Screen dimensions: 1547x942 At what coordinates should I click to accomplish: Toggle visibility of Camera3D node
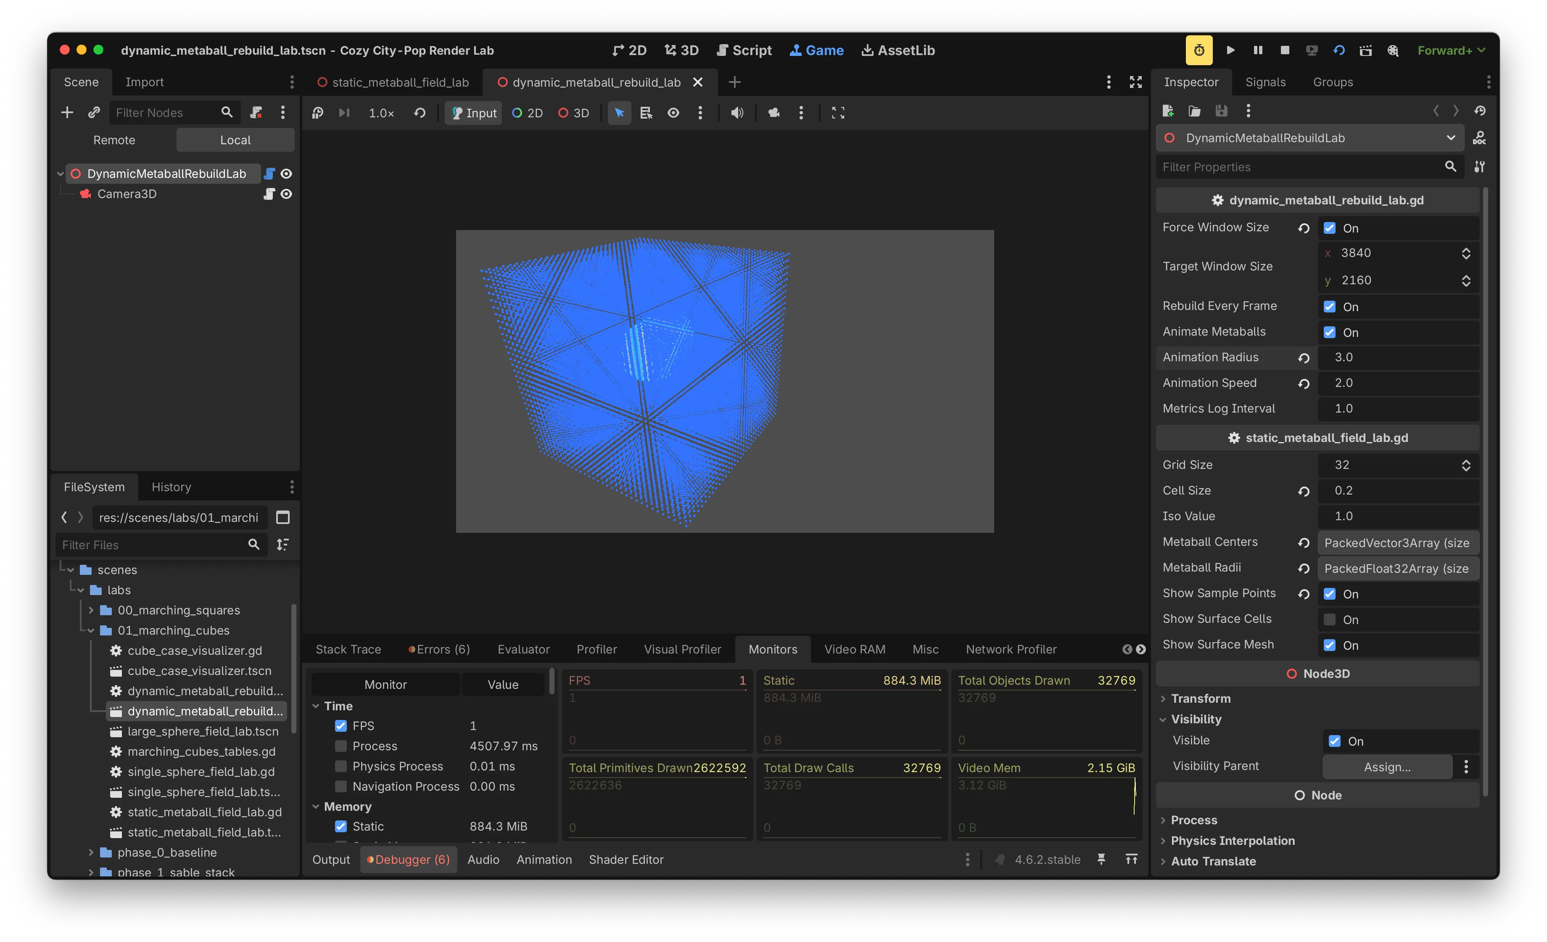tap(286, 194)
